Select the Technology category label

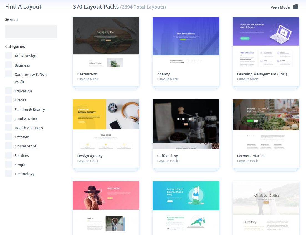pos(24,174)
